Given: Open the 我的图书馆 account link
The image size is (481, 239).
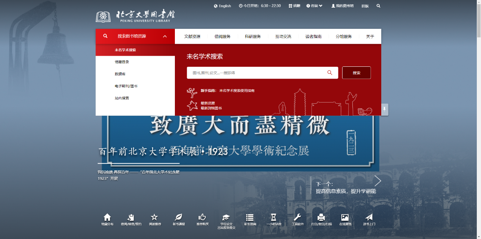Looking at the screenshot, I should [343, 6].
